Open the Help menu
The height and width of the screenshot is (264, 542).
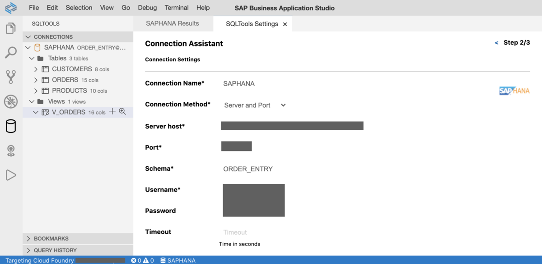click(x=203, y=8)
